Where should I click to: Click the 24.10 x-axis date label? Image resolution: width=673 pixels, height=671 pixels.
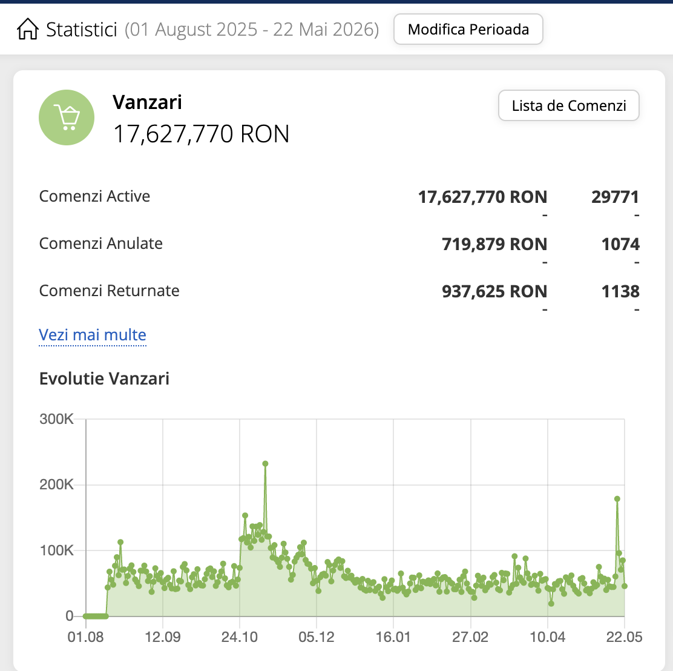[240, 636]
